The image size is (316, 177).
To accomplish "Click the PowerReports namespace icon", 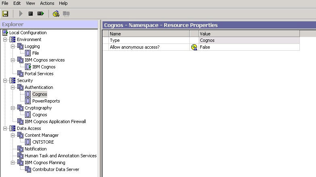I will [28, 101].
